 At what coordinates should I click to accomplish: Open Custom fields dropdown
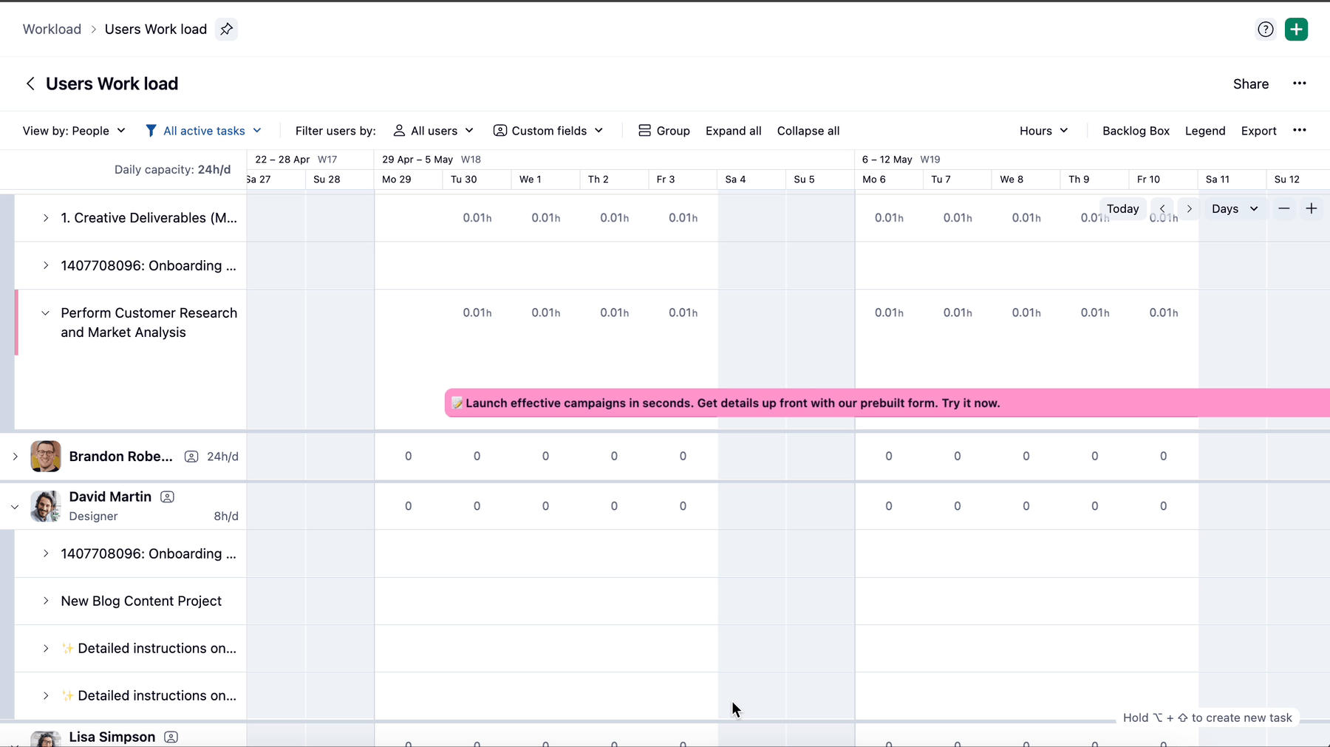[548, 131]
